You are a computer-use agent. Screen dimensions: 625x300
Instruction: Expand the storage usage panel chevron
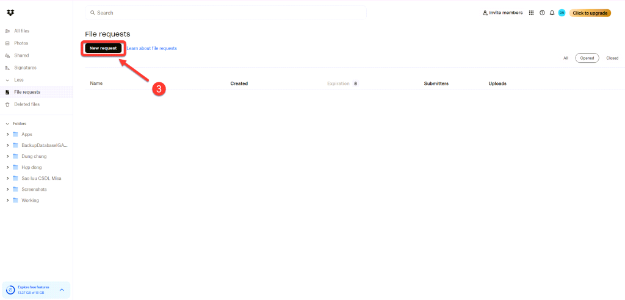pyautogui.click(x=62, y=290)
